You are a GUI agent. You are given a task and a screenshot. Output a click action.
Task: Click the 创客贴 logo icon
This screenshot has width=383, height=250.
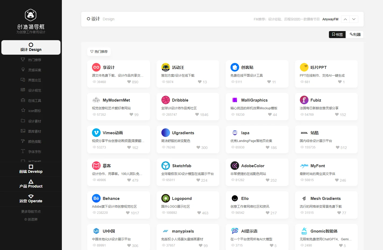point(235,67)
